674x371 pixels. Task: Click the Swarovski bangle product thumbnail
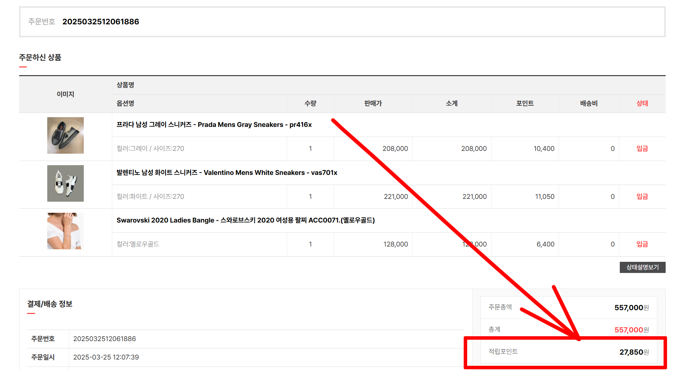pos(65,231)
